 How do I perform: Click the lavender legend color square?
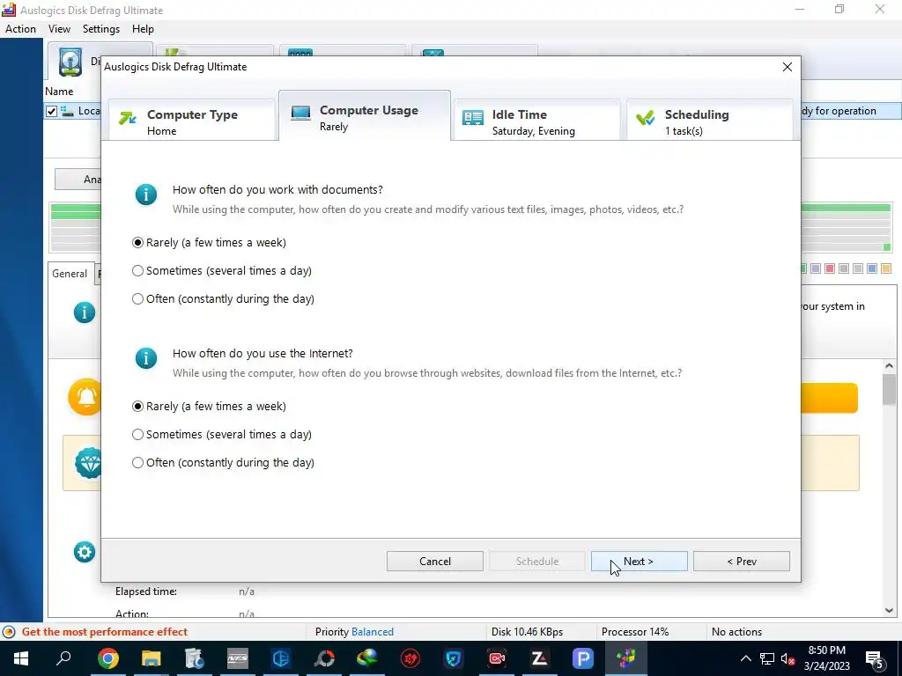click(x=816, y=268)
